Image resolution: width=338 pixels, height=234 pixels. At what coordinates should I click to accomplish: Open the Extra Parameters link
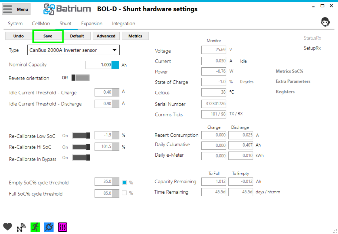[x=293, y=81]
